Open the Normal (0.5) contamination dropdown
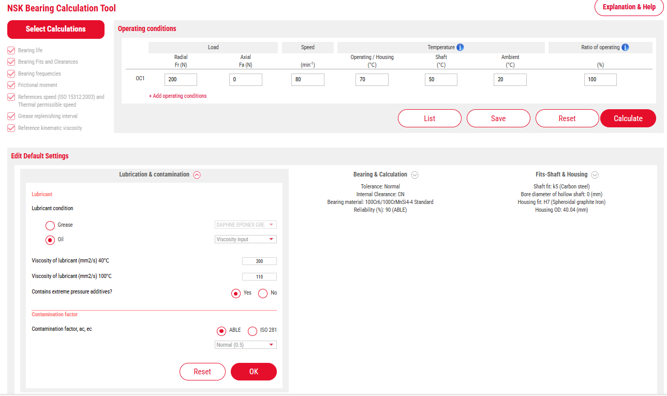Image resolution: width=667 pixels, height=396 pixels. (x=245, y=344)
